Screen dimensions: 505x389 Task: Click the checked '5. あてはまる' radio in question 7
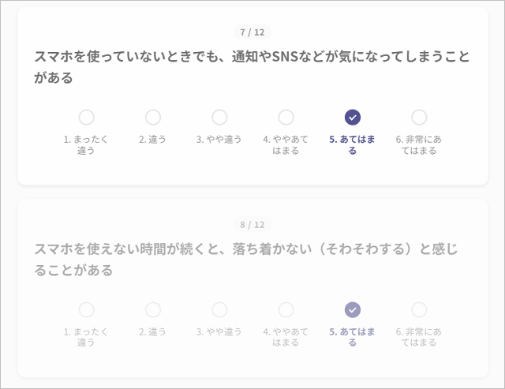point(353,118)
